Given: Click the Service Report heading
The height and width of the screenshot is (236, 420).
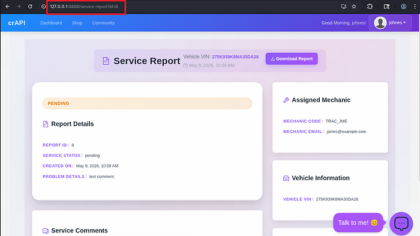Looking at the screenshot, I should click(147, 61).
